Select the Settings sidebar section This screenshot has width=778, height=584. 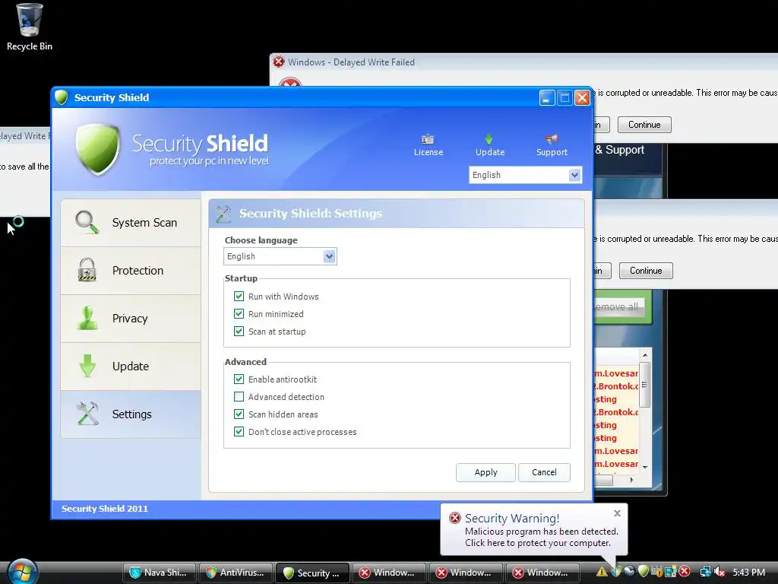(x=131, y=414)
